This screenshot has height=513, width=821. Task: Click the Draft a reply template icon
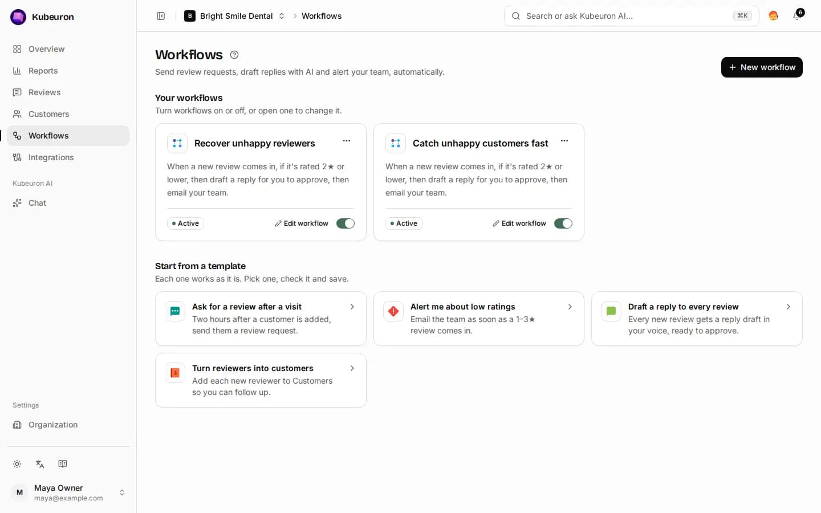611,311
